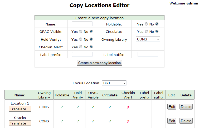Delete the Location 1 entry
The height and width of the screenshot is (130, 199).
point(186,107)
